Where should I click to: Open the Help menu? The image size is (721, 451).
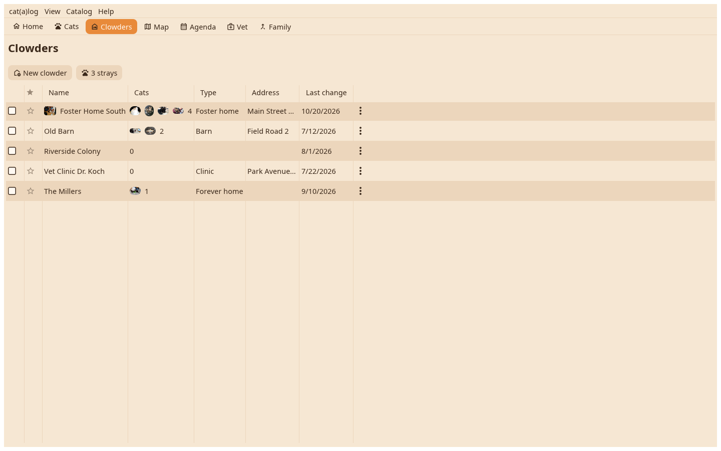106,11
